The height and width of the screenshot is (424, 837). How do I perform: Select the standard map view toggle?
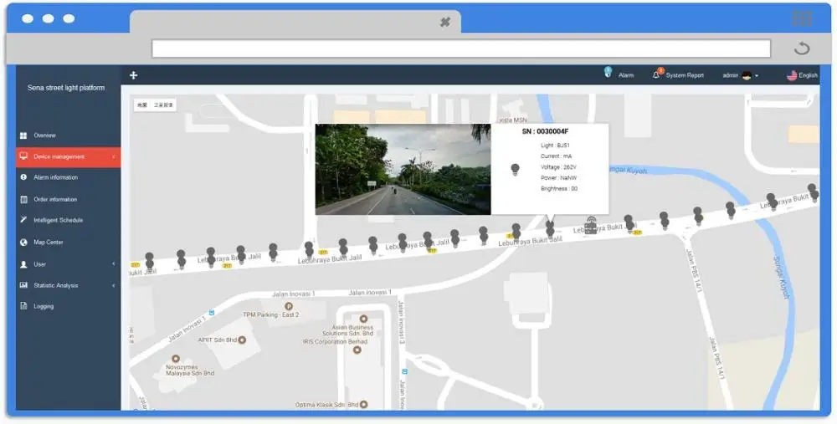click(x=142, y=105)
